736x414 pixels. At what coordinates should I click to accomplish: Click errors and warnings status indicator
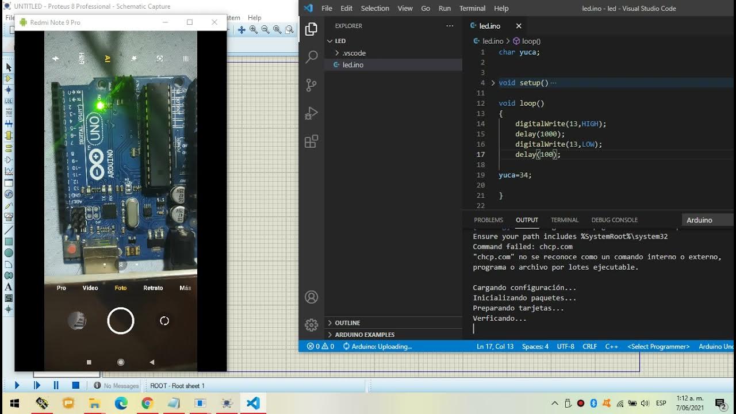click(x=320, y=347)
